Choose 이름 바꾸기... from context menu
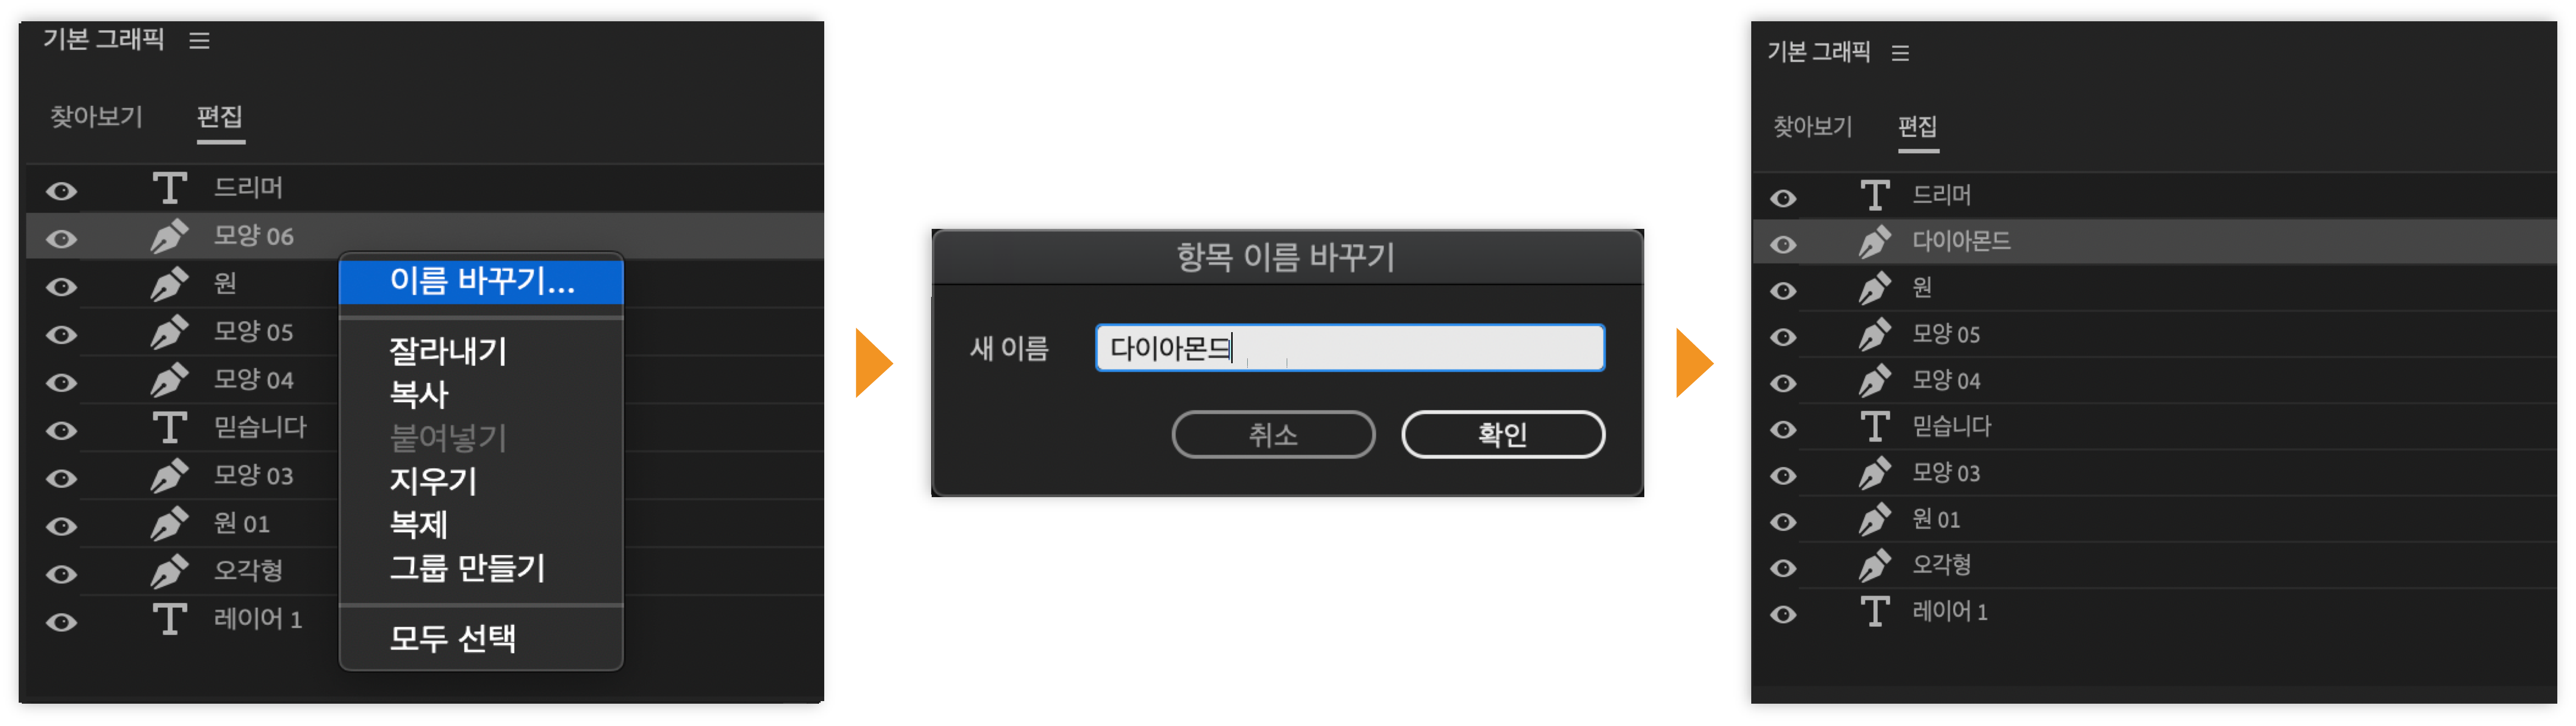 [481, 282]
